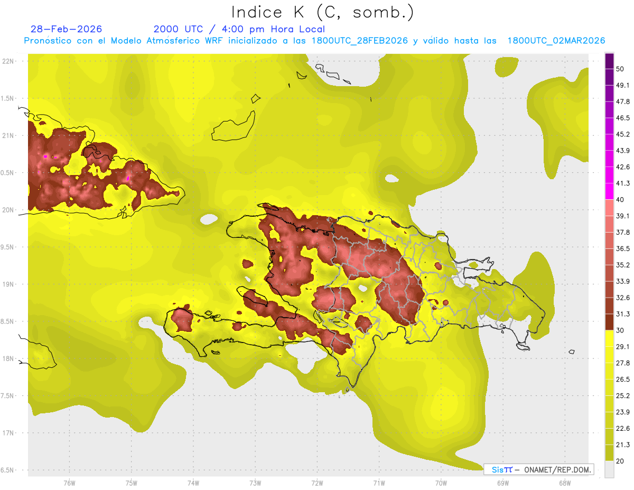Image resolution: width=634 pixels, height=490 pixels.
Task: Click colorbar value '43.9'
Action: tap(623, 151)
